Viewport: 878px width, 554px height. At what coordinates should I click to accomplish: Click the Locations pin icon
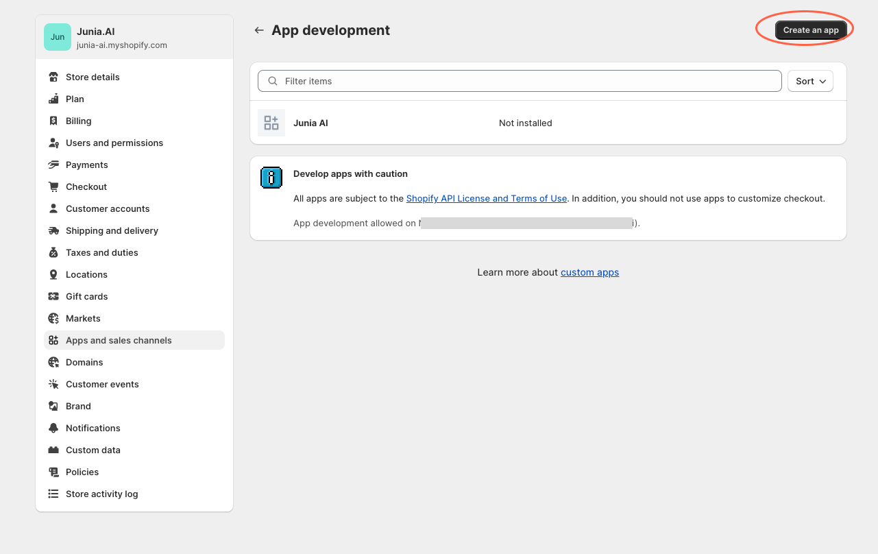[53, 274]
